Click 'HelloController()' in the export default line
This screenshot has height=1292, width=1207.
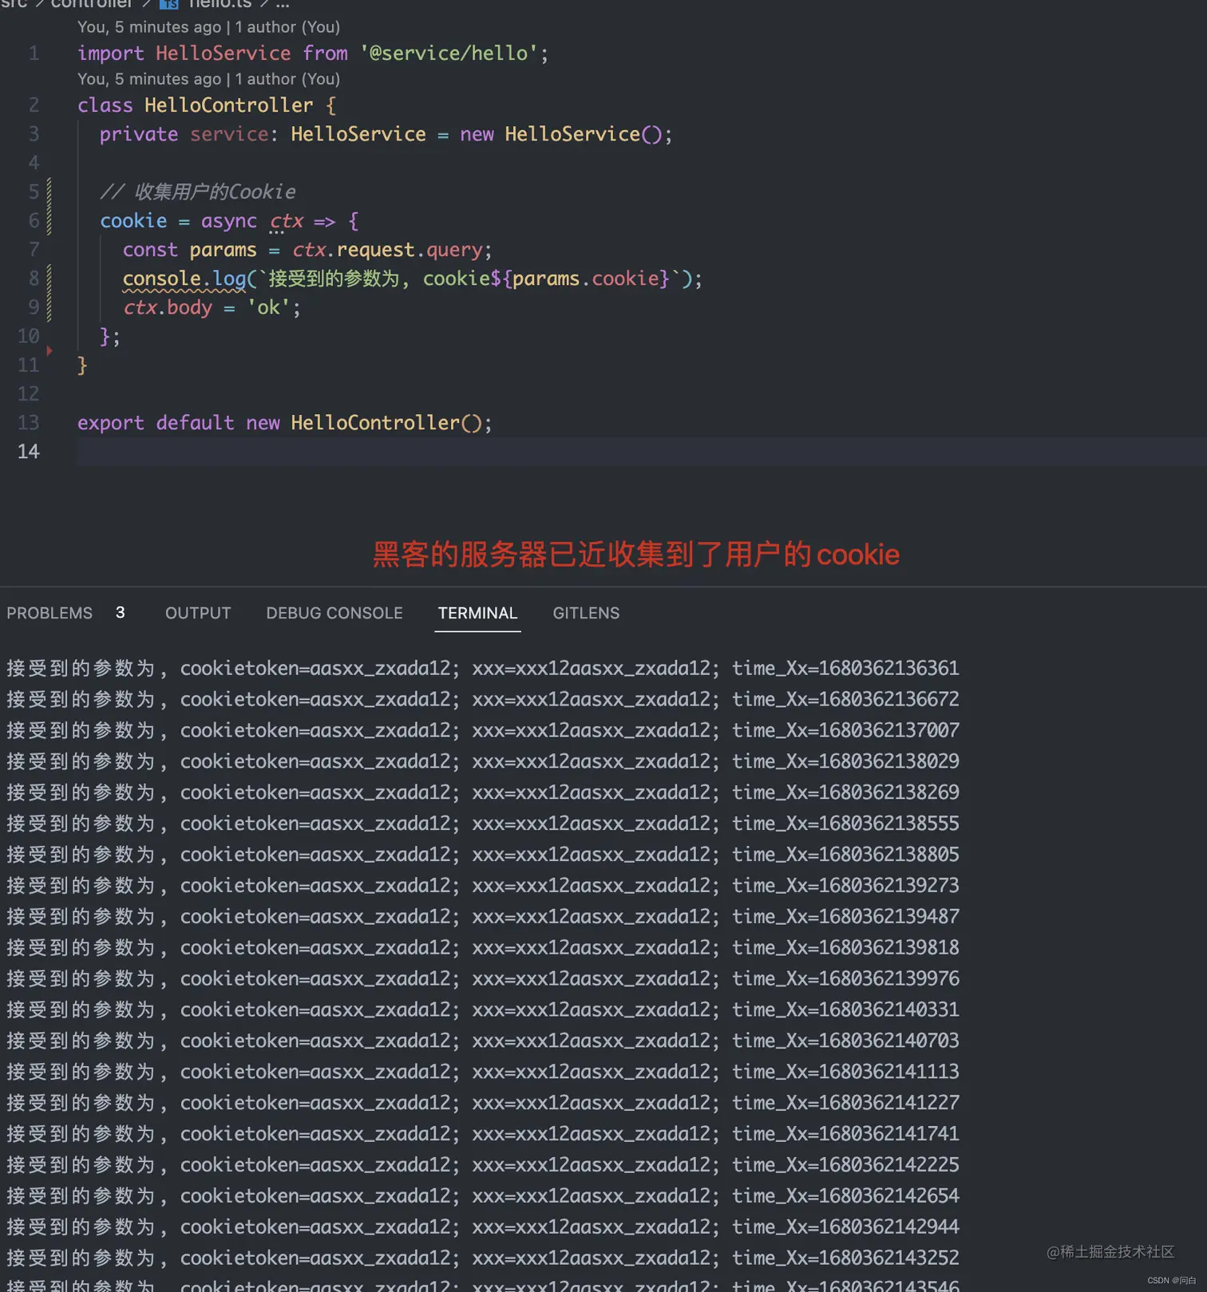386,423
